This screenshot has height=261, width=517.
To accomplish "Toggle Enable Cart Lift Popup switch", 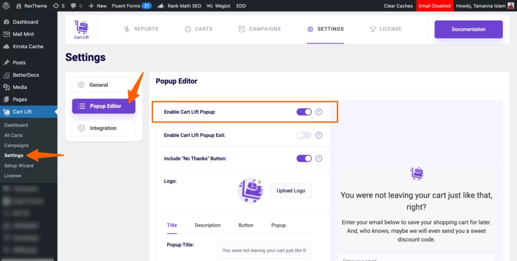I will tap(304, 112).
